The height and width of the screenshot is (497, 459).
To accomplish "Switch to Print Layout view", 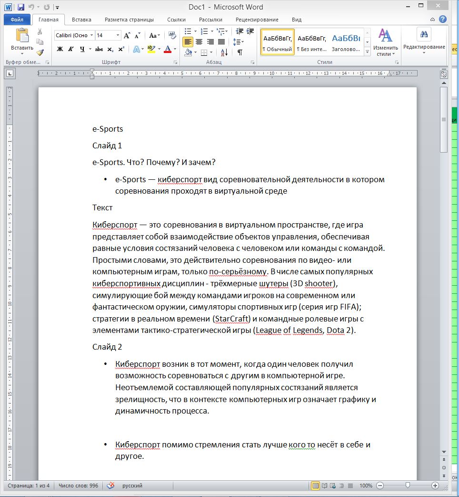I will [x=315, y=485].
